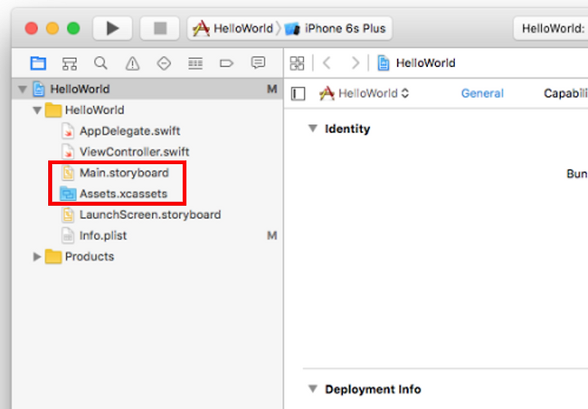This screenshot has height=409, width=588.
Task: Open Main.storyboard
Action: coord(147,173)
